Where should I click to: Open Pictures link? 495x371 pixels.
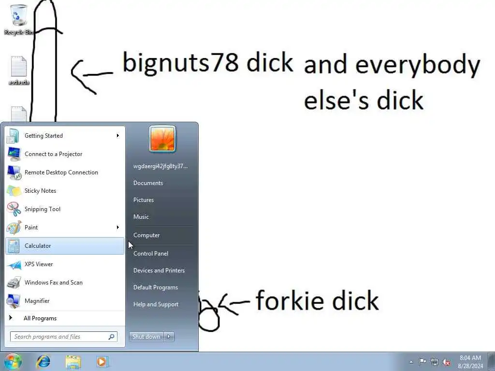coord(144,200)
